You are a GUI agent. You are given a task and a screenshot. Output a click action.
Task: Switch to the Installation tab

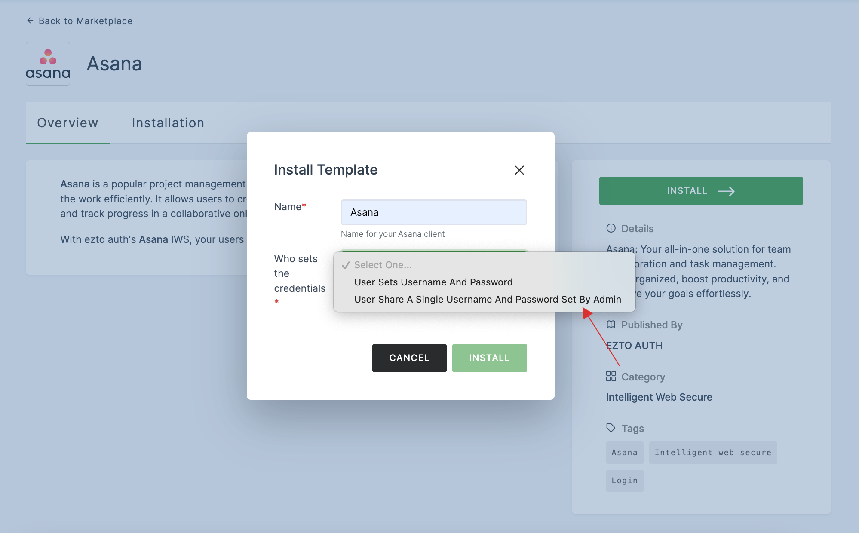pos(168,122)
